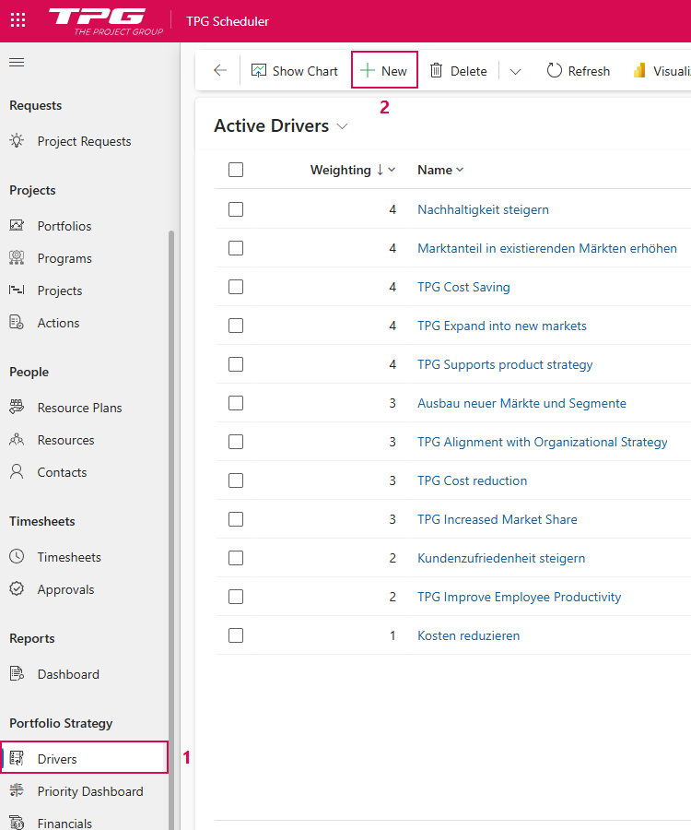691x830 pixels.
Task: Click the sidebar vertical scrollbar
Action: [171, 461]
